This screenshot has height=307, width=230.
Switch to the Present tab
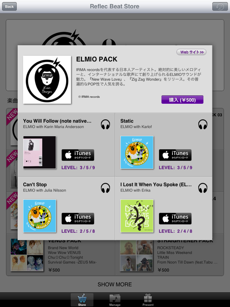tap(148, 300)
